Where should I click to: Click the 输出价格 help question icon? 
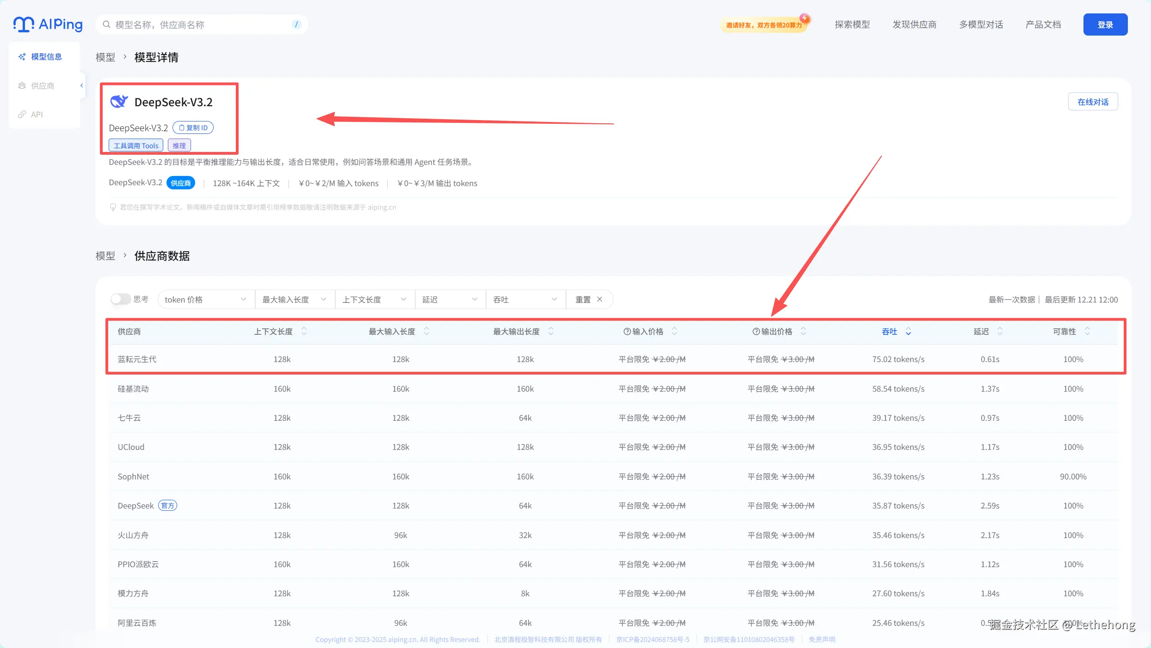pyautogui.click(x=756, y=332)
